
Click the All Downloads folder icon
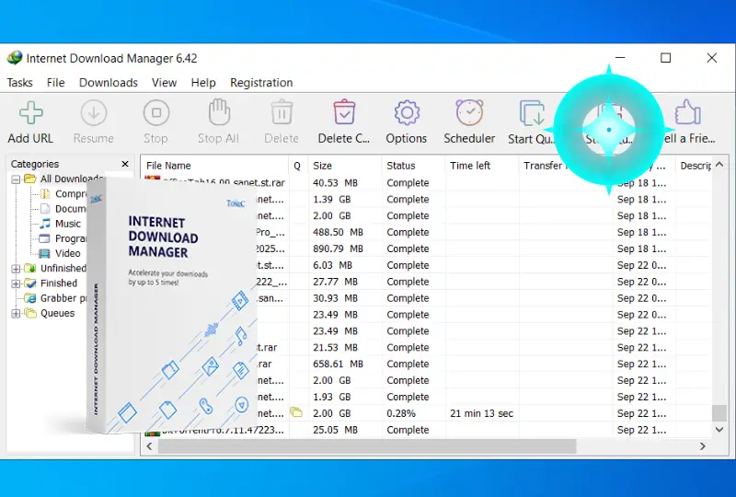[x=30, y=179]
